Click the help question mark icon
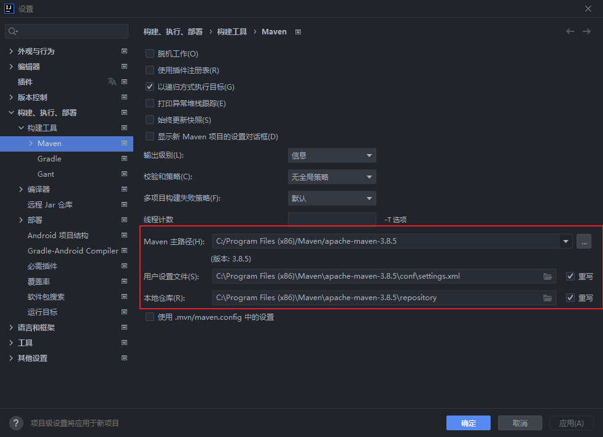 (x=16, y=423)
